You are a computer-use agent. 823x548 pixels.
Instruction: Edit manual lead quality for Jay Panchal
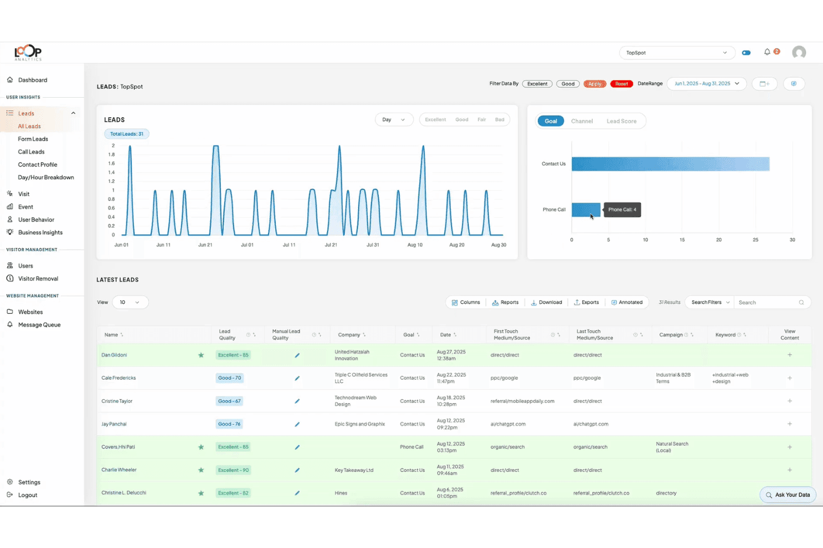pyautogui.click(x=297, y=424)
